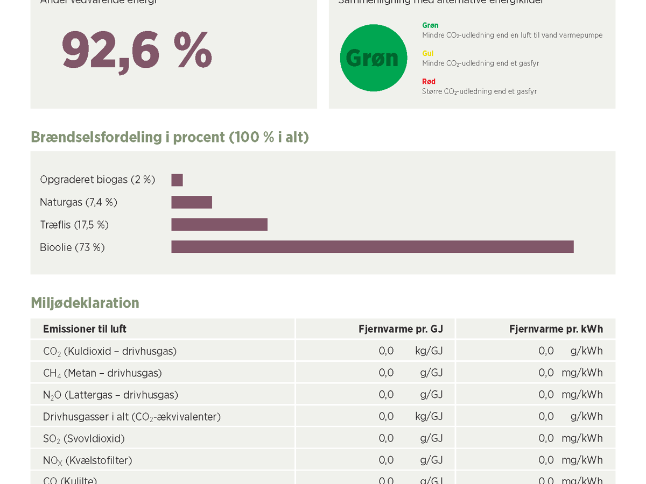This screenshot has height=484, width=646.
Task: Select the green Grøn legend heading
Action: [430, 25]
